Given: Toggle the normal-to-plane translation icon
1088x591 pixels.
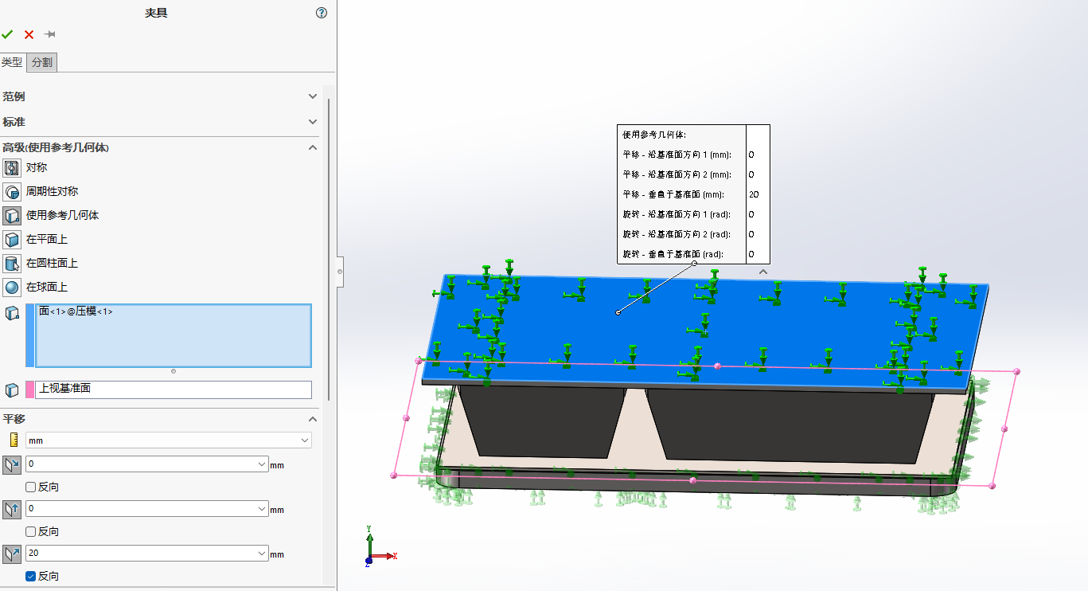Looking at the screenshot, I should coord(12,554).
